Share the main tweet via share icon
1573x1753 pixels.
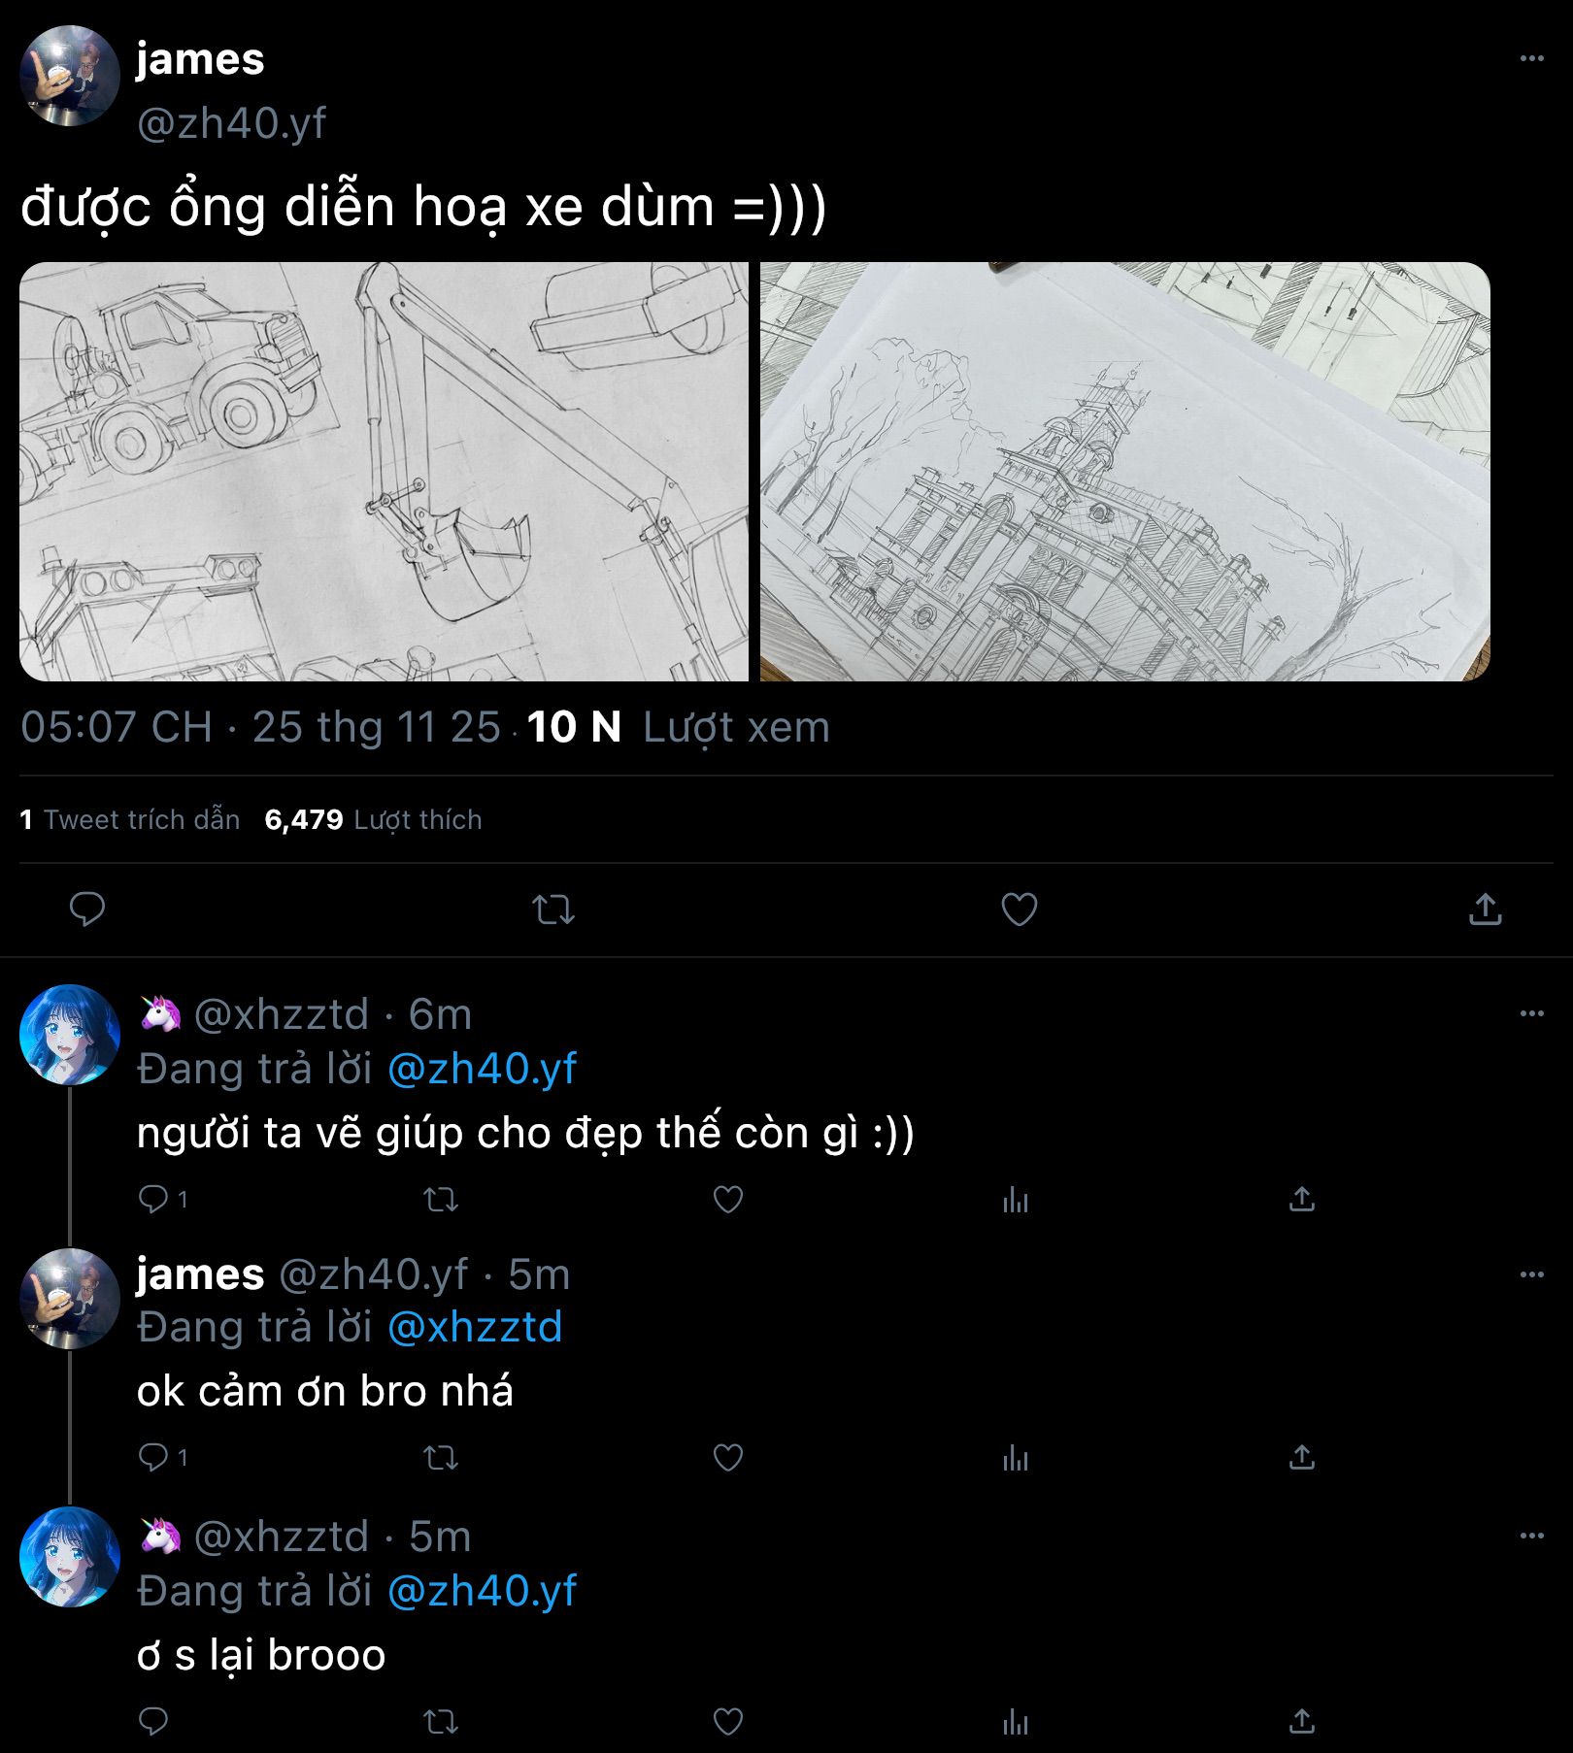(1485, 910)
